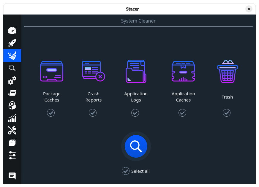The image size is (259, 187).
Task: Click the Crash Reports label
Action: [x=94, y=97]
